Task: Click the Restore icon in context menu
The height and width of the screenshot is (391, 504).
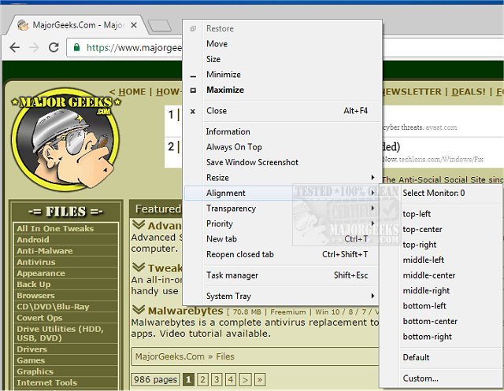Action: 193,28
